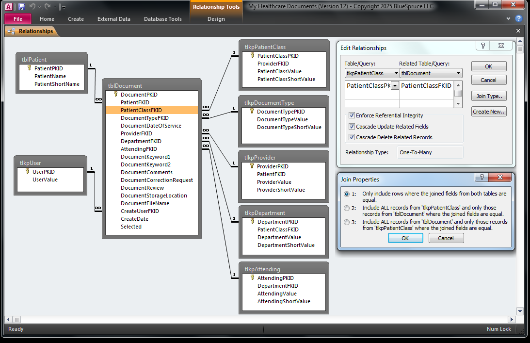Click the Redo arrow icon
The width and height of the screenshot is (530, 343).
(x=47, y=7)
